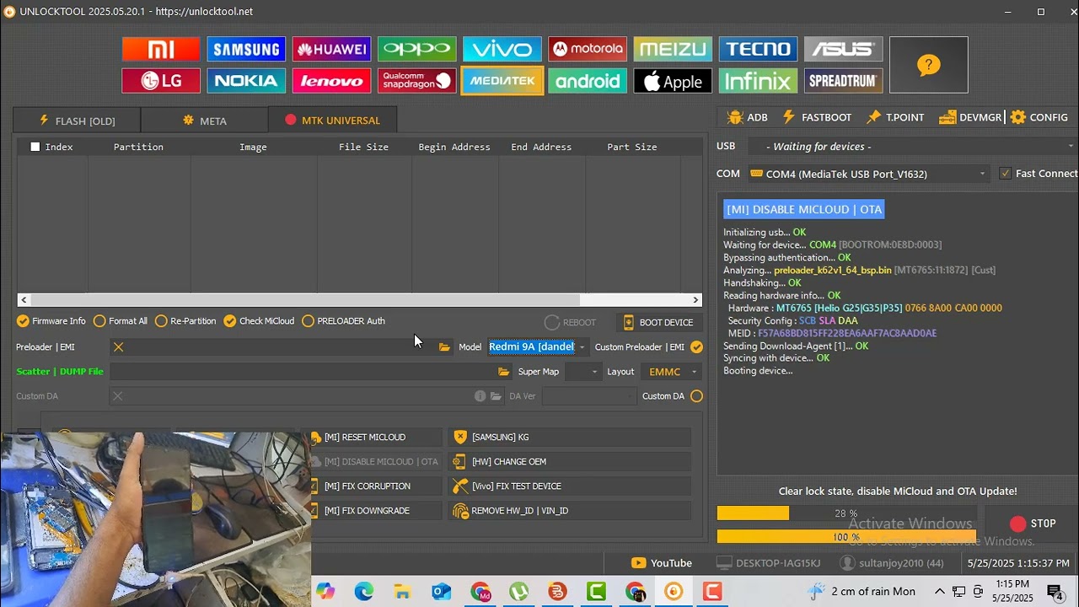Show hidden system tray icons chevron
The height and width of the screenshot is (607, 1079).
[x=939, y=592]
